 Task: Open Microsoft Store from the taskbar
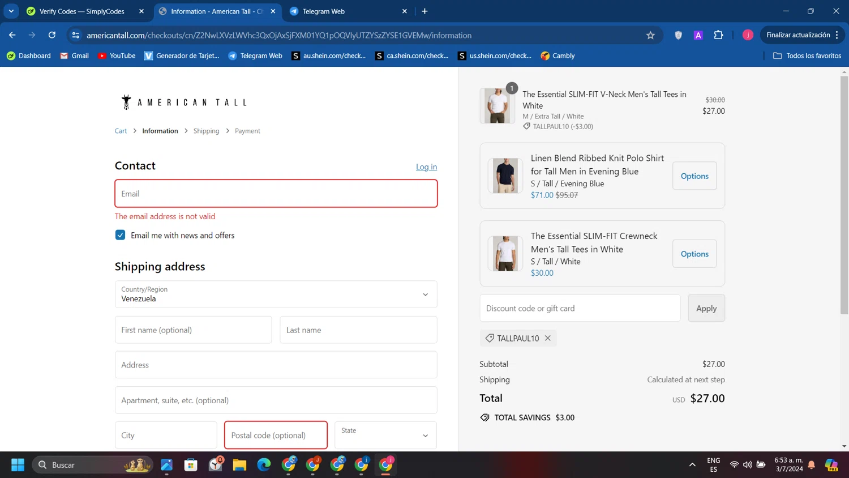pyautogui.click(x=191, y=465)
